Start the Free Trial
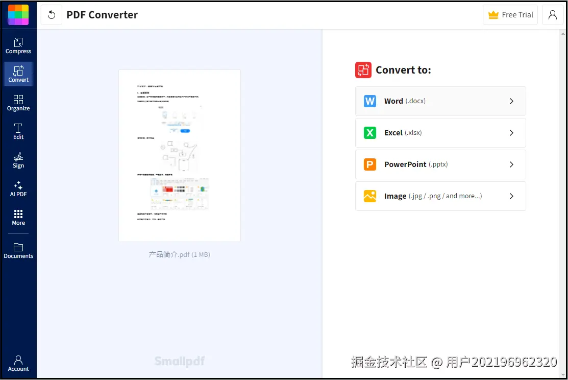 [510, 15]
